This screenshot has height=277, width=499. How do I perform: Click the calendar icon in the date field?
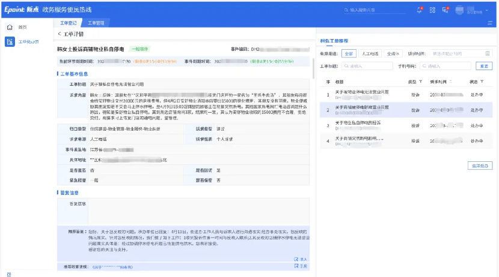pyautogui.click(x=487, y=53)
